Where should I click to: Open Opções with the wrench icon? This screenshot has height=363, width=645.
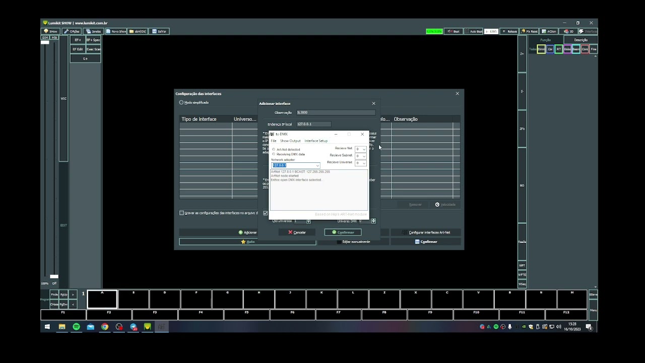point(72,31)
